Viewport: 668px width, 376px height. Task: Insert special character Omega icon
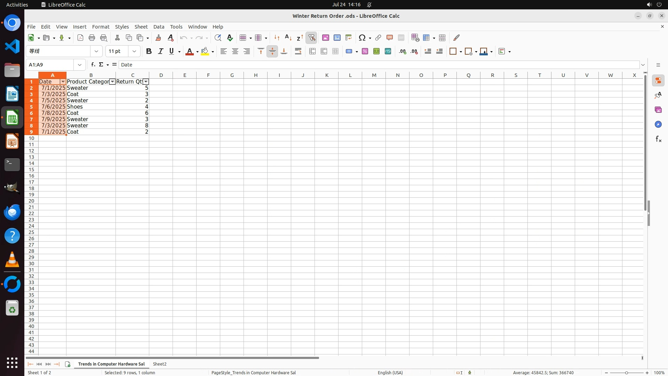coord(362,38)
